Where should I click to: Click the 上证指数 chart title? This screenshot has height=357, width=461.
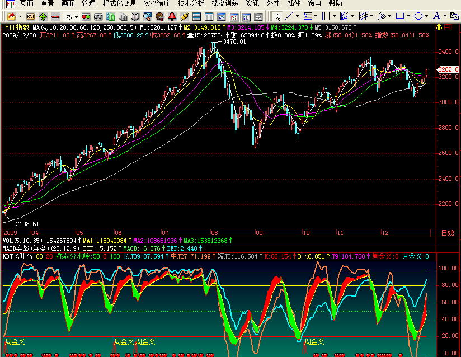[x=16, y=27]
